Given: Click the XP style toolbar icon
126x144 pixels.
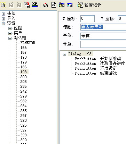Looking at the screenshot, I should coord(35,5).
